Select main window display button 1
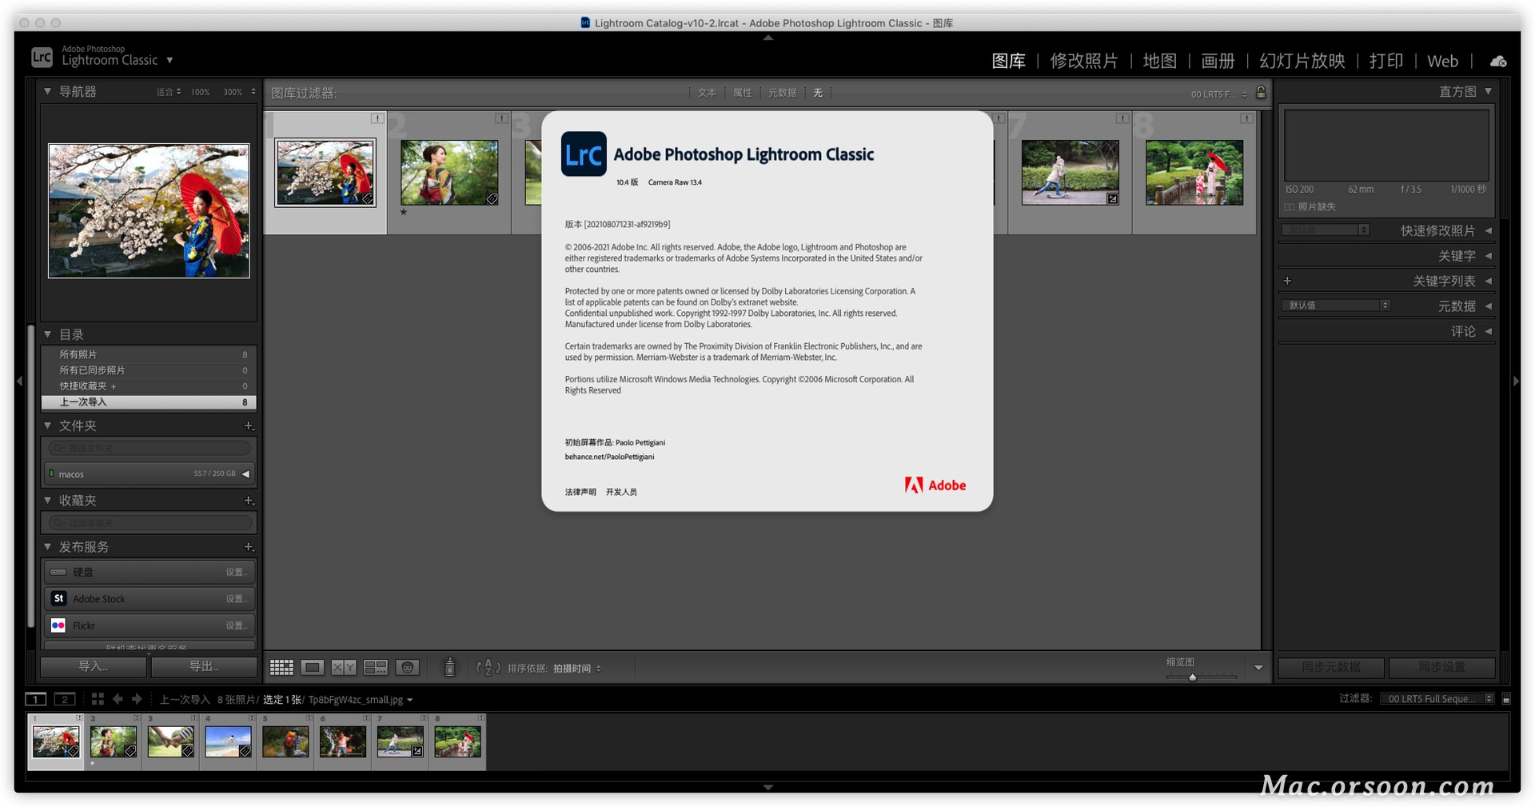Viewport: 1535px width, 807px height. tap(35, 699)
